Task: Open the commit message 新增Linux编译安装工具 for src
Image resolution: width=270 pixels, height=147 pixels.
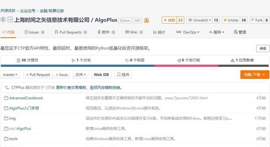Action: pos(106,129)
